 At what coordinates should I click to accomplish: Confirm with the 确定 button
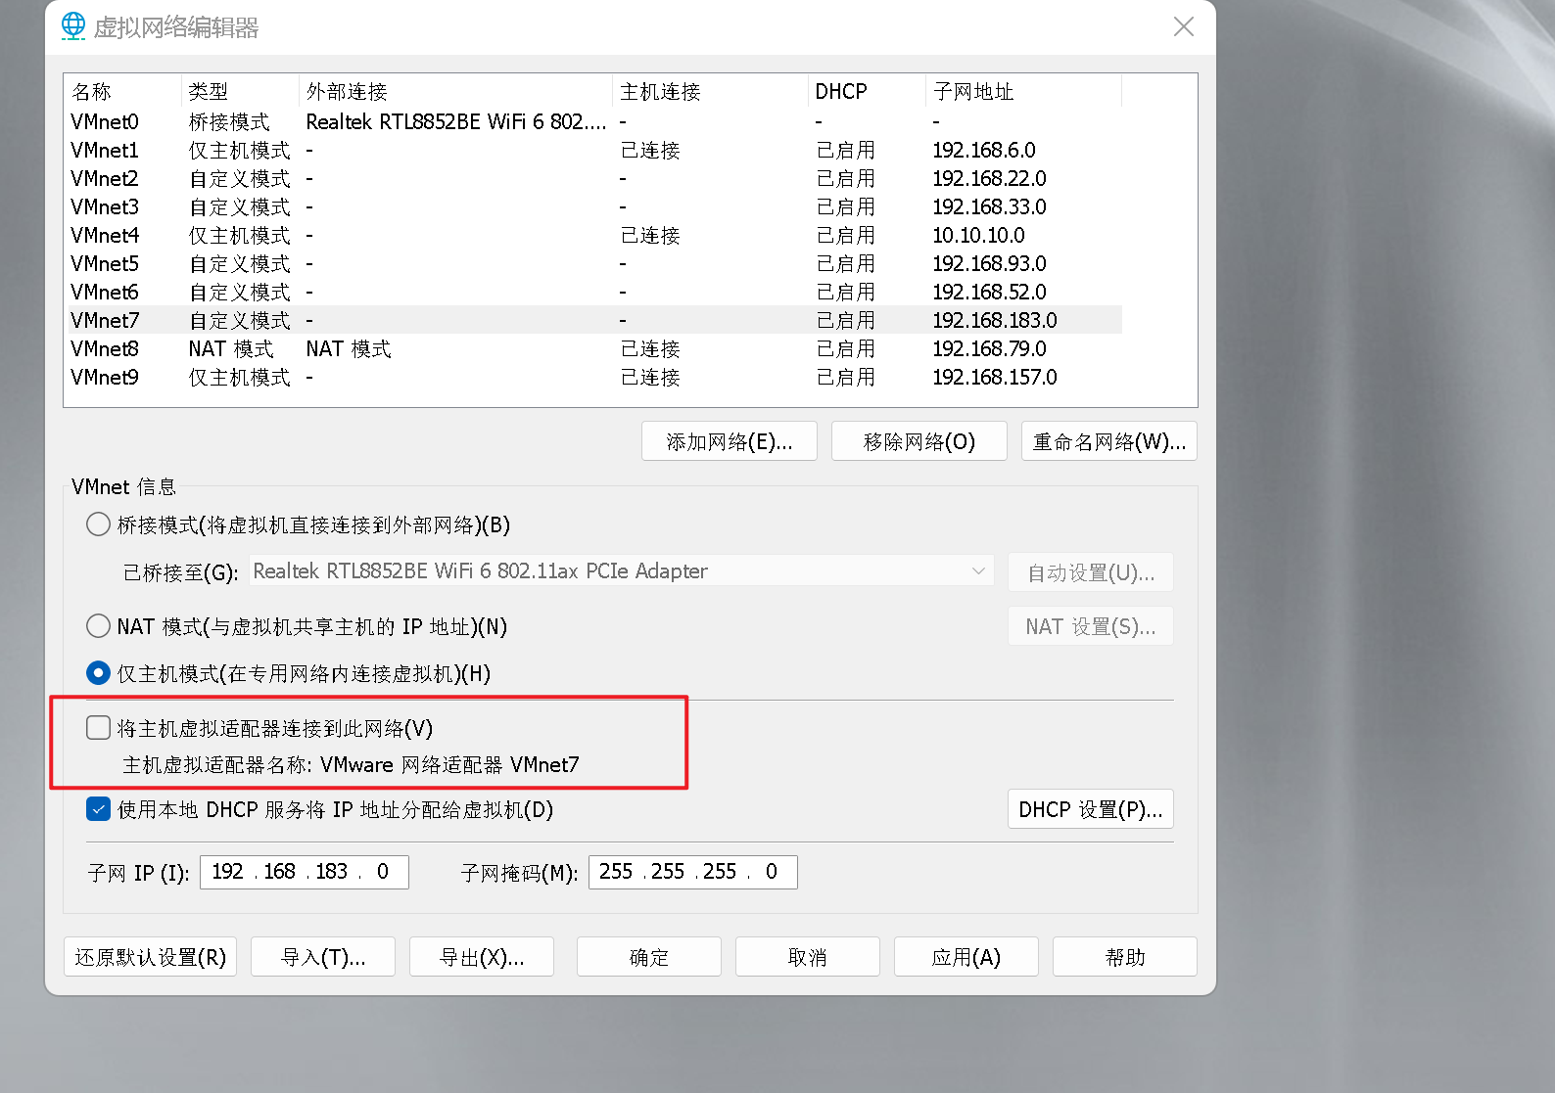click(x=649, y=956)
